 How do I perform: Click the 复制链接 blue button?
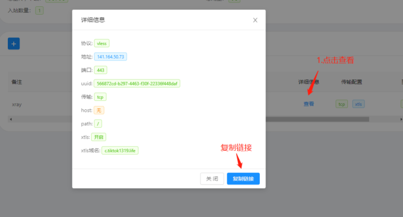243,179
